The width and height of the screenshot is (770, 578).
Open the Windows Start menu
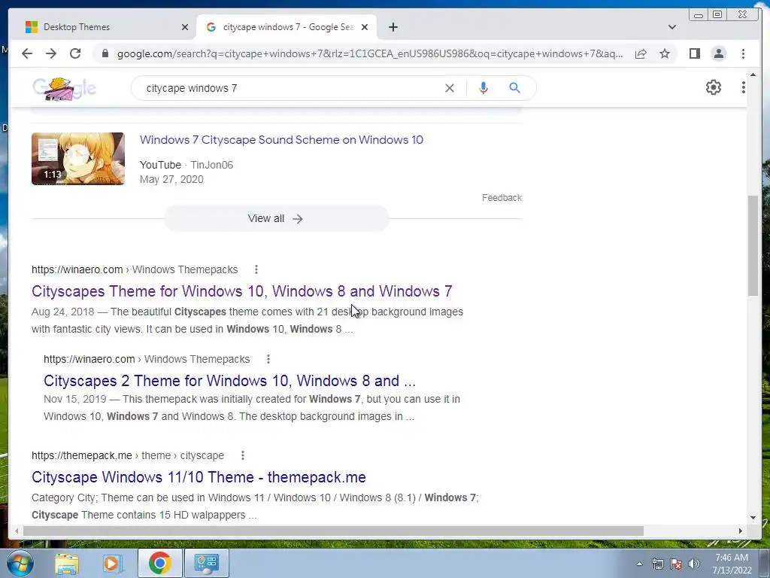tap(19, 563)
